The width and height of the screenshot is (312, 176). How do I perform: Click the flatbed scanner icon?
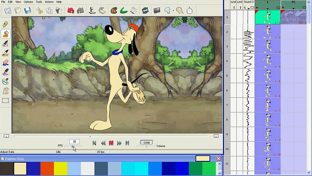point(102,11)
